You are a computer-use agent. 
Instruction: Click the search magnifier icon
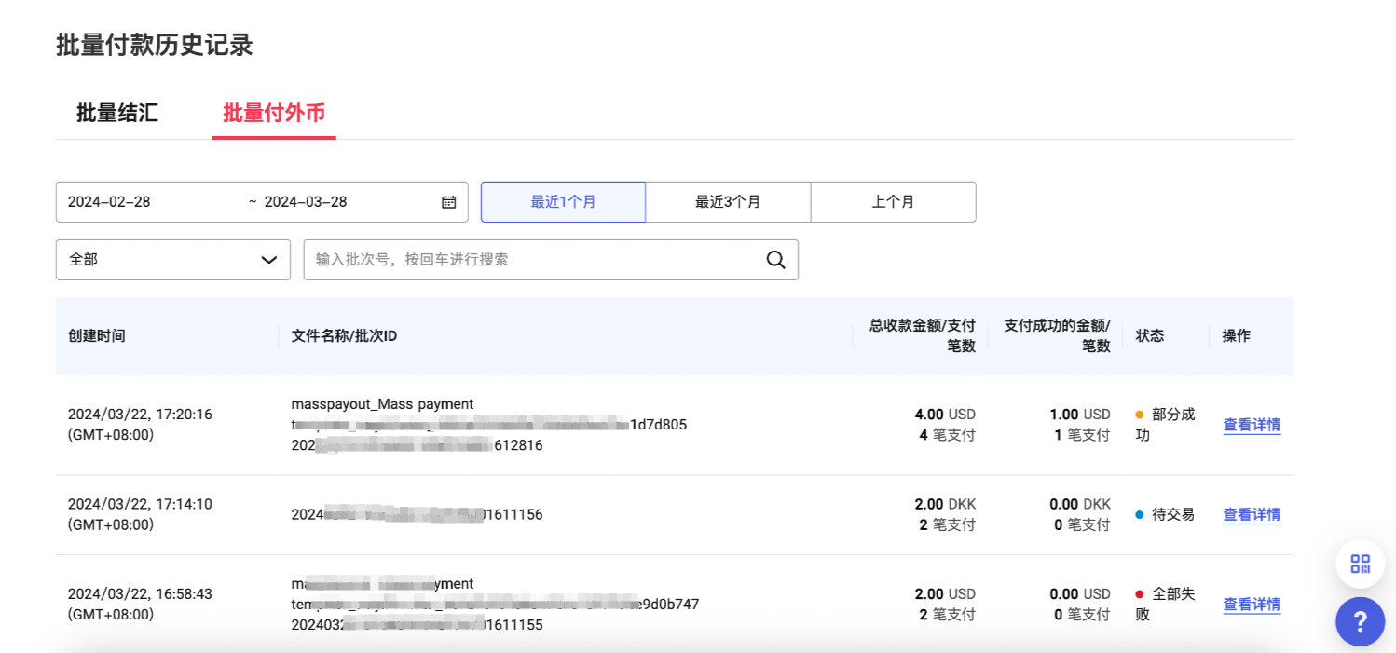click(775, 260)
